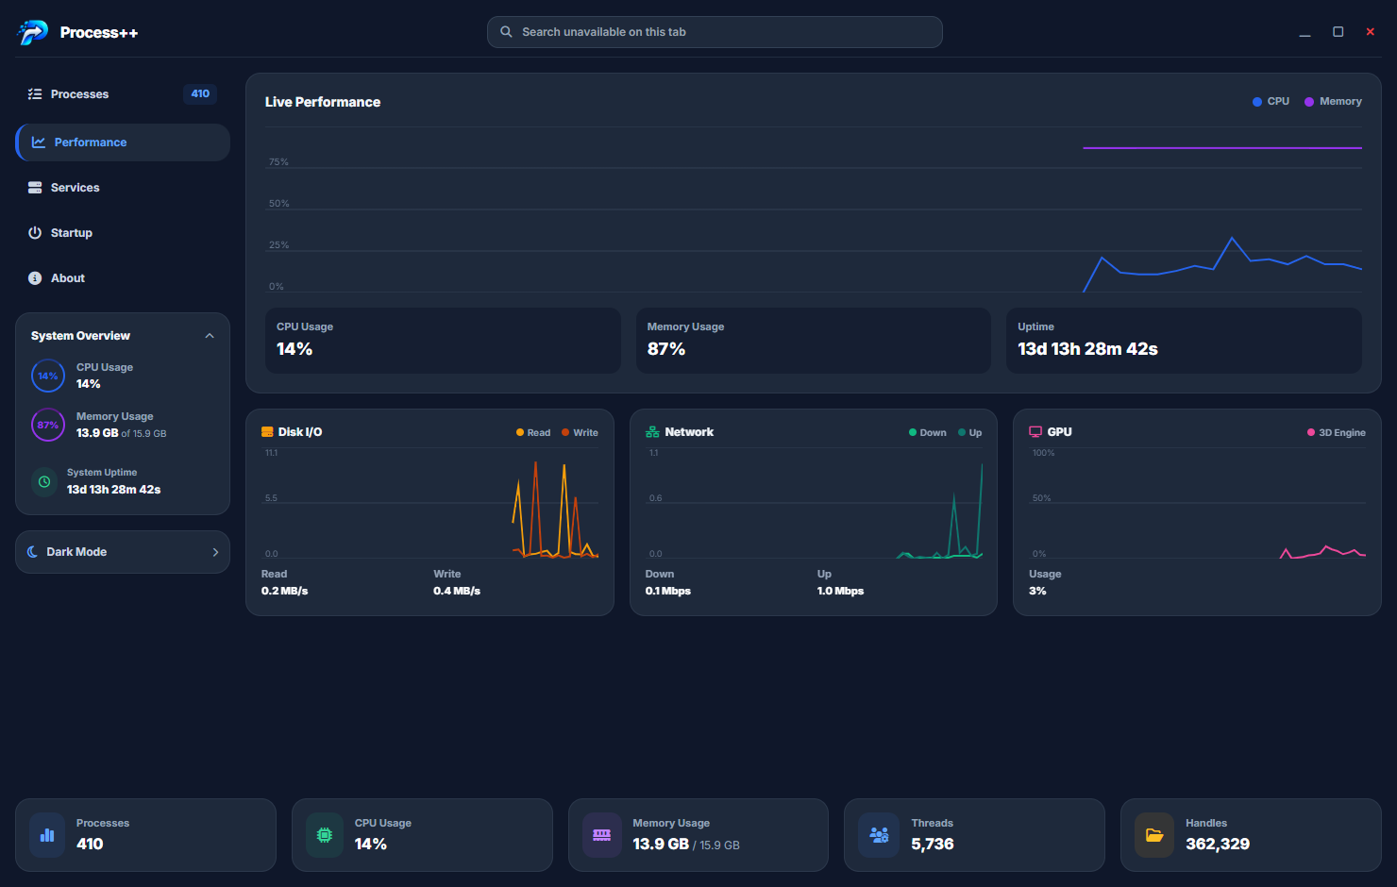Click the Uptime card in Live Performance
The image size is (1397, 887).
point(1184,341)
